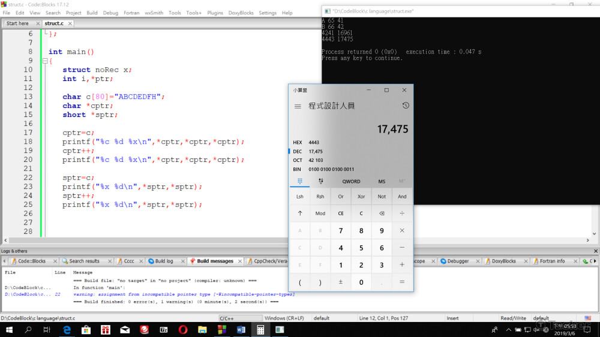Click the incompatible pointer warning message line
600x337 pixels.
click(184, 294)
